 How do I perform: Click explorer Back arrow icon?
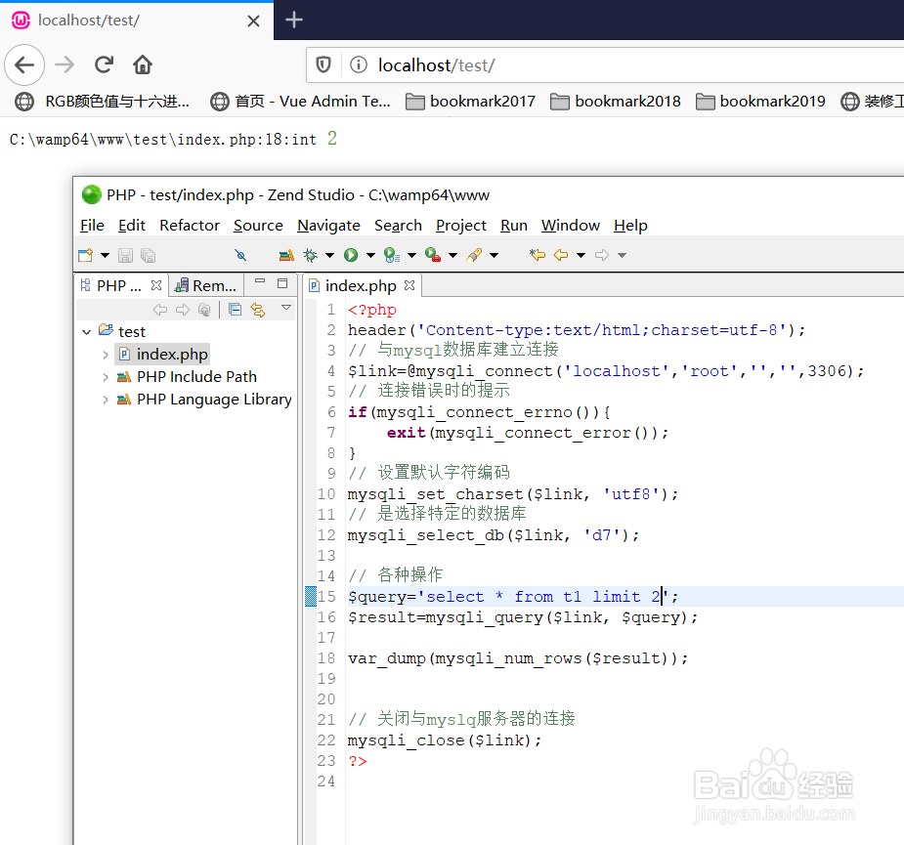[160, 310]
